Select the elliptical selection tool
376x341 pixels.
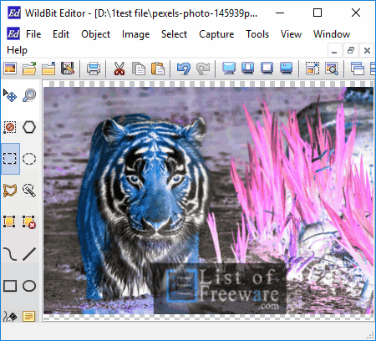(29, 159)
